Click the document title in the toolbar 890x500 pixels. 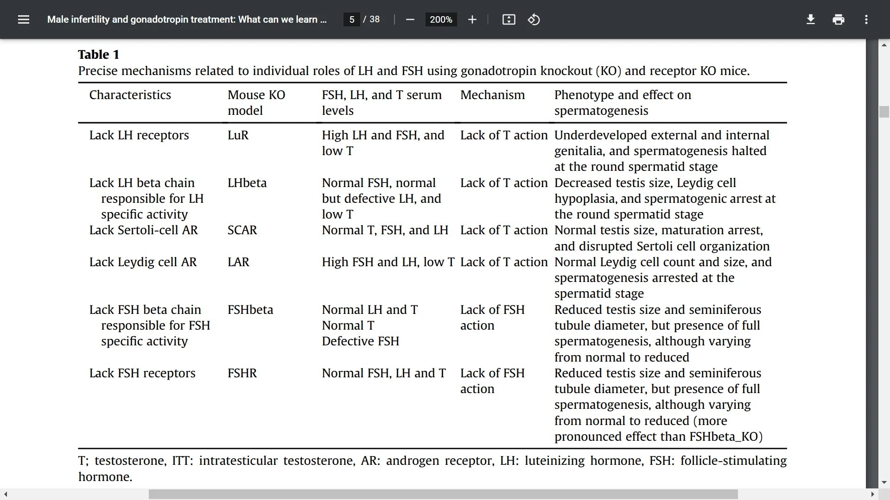tap(187, 19)
